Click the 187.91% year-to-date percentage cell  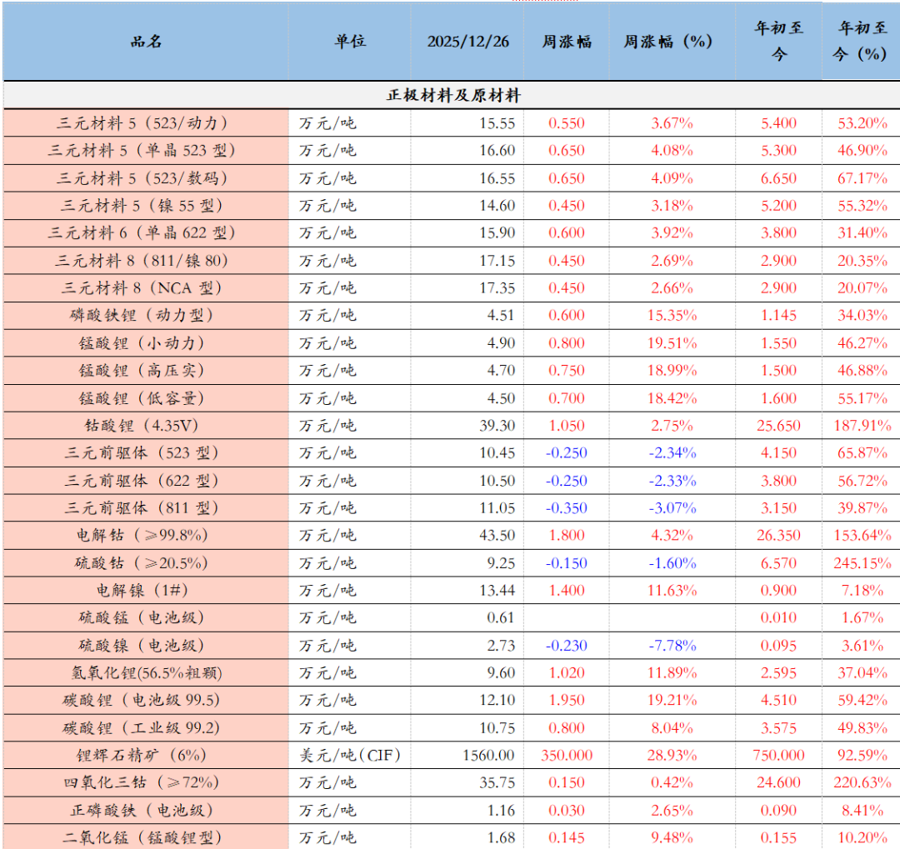pos(862,425)
